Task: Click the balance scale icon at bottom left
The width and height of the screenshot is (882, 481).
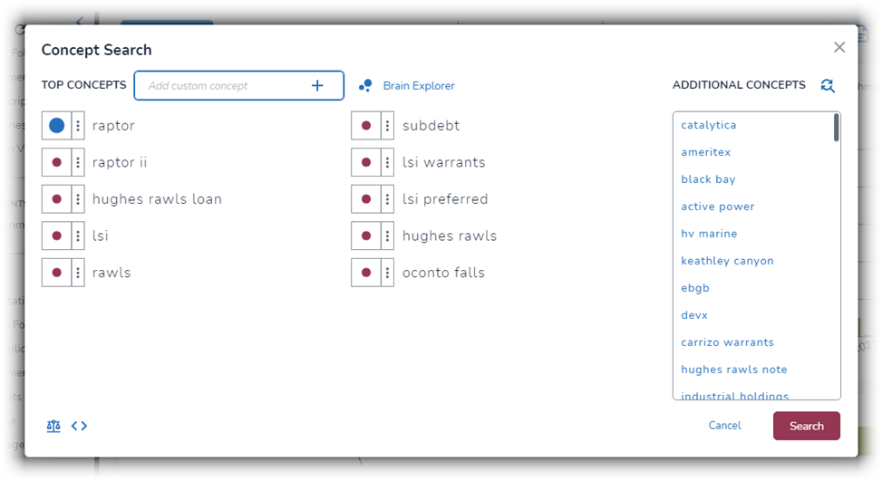Action: [x=53, y=426]
